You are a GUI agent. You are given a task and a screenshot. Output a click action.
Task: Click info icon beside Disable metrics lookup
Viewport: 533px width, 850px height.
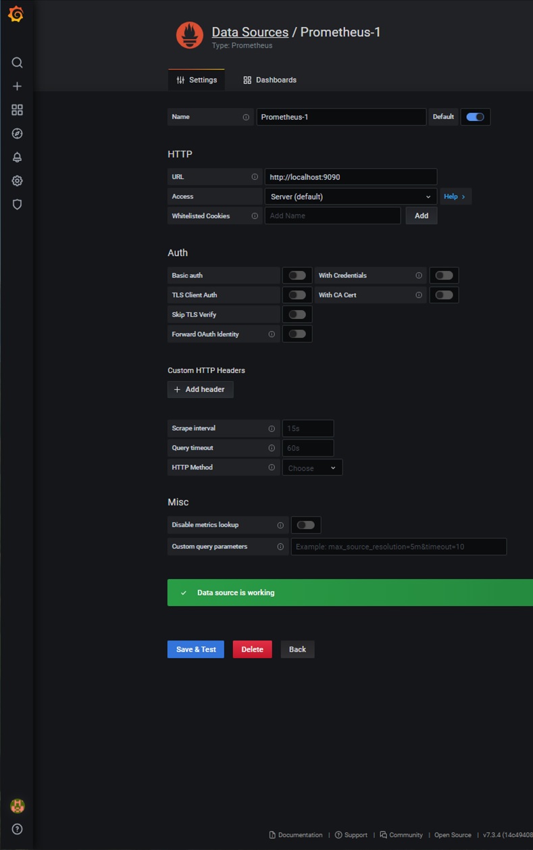[280, 525]
